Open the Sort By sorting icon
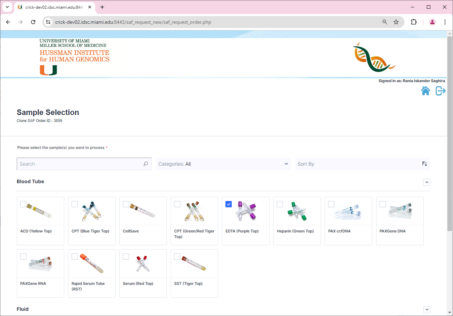This screenshot has width=453, height=316. [424, 164]
